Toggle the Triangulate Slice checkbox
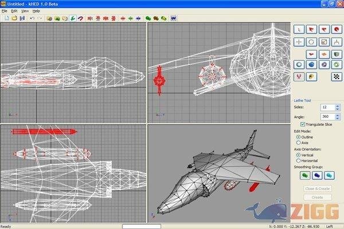 [x=303, y=124]
